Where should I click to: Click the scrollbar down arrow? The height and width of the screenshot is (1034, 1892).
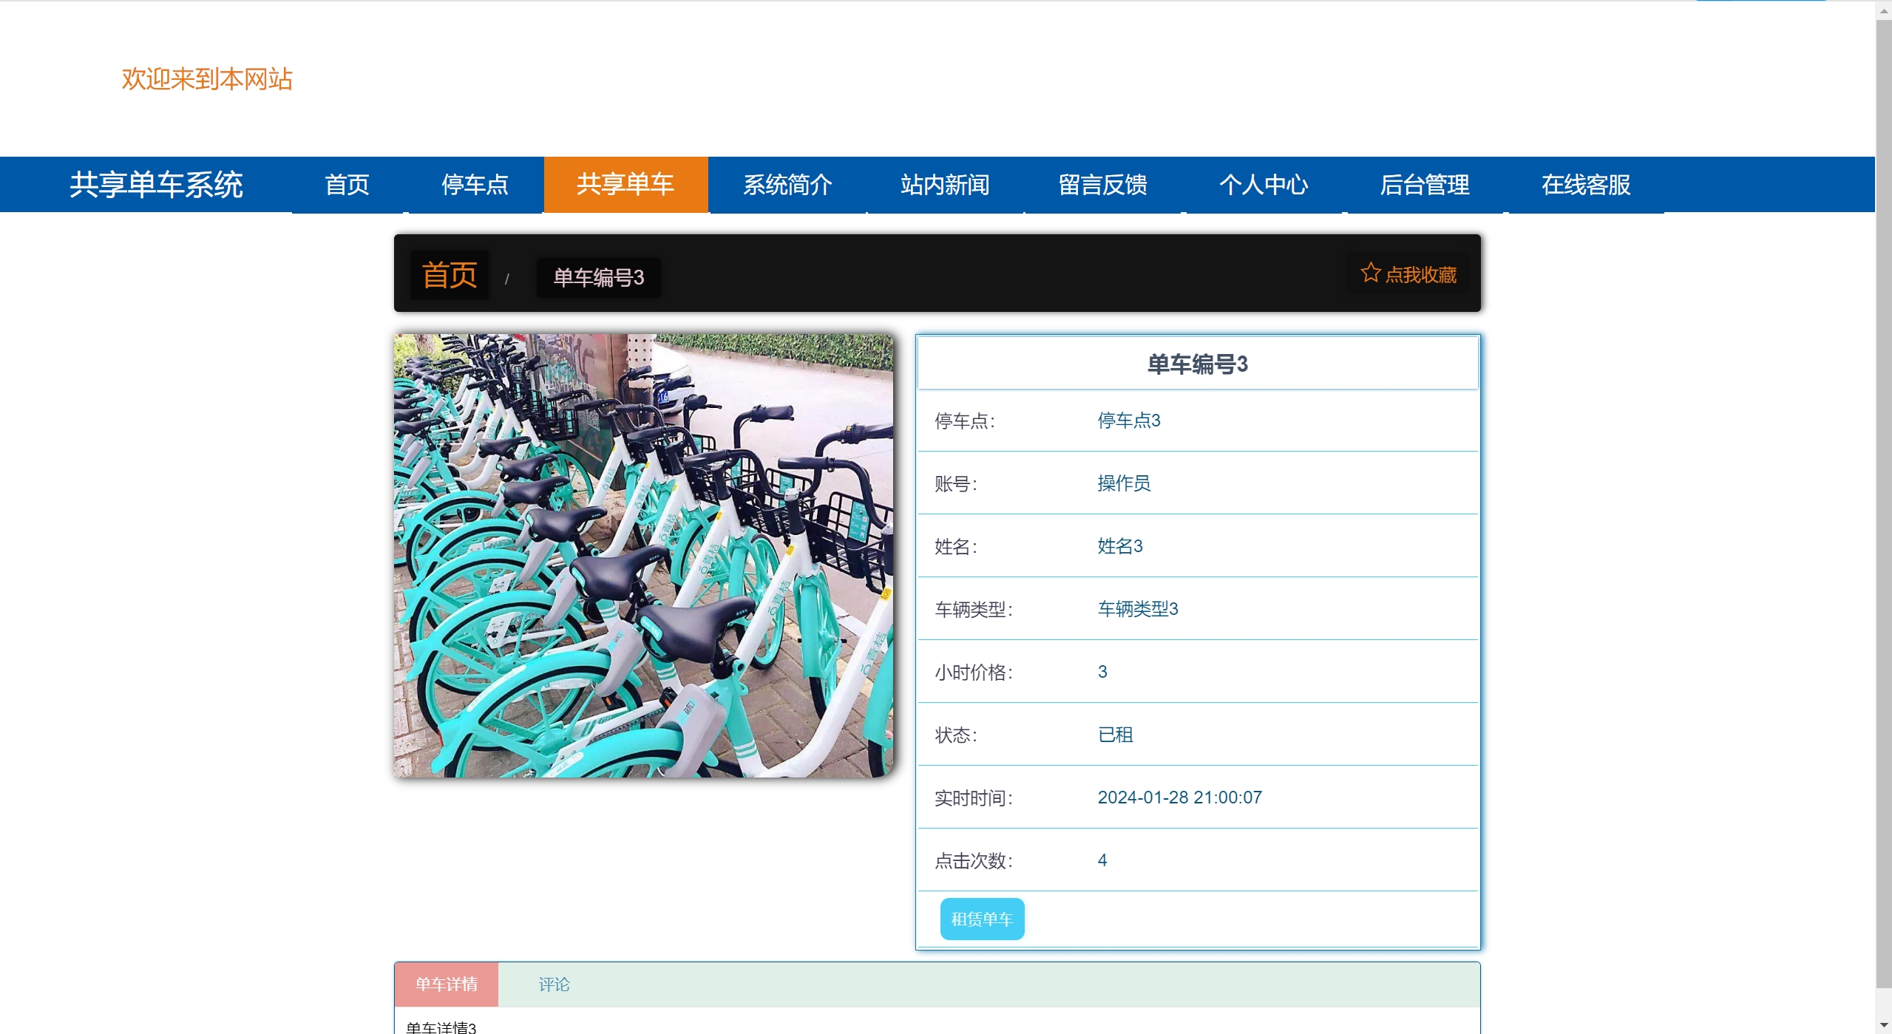[x=1884, y=1025]
